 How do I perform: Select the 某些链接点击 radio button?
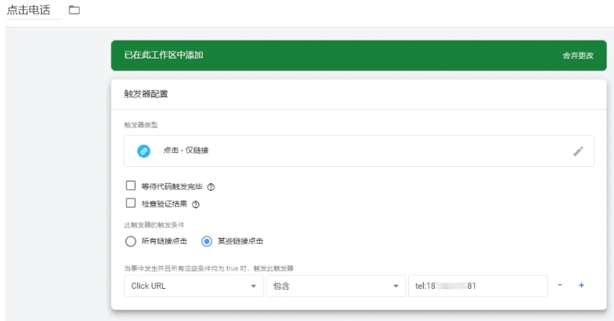coord(207,241)
